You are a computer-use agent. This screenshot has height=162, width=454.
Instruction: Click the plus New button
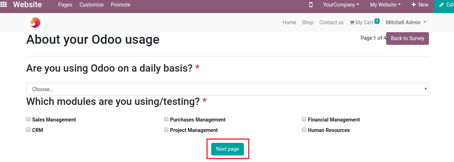pyautogui.click(x=420, y=5)
